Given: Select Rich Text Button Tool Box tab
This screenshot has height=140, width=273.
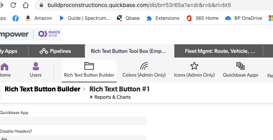Looking at the screenshot, I should click(129, 51).
